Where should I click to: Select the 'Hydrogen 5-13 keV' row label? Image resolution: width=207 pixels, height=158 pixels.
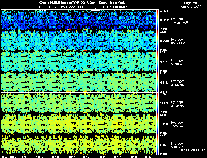pos(178,145)
